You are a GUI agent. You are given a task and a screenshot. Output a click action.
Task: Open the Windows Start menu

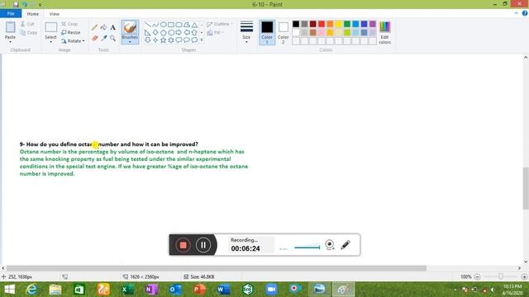click(9, 290)
